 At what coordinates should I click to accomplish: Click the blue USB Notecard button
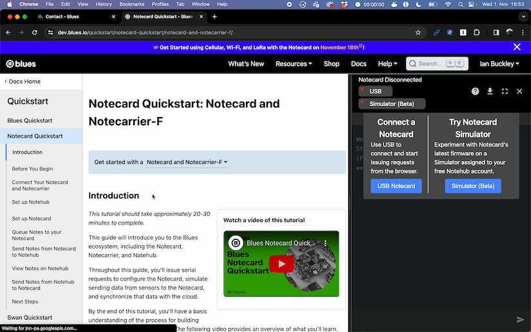tap(396, 186)
